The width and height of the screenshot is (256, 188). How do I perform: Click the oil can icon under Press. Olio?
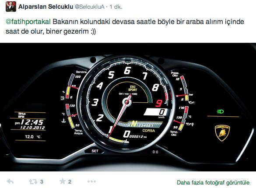click(191, 102)
